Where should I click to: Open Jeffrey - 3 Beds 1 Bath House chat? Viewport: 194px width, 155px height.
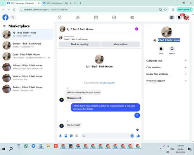pos(27,67)
